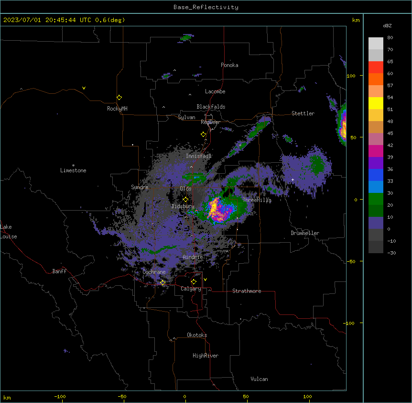Click the 45 value on dBZ legend
The width and height of the screenshot is (412, 403).
click(x=390, y=134)
